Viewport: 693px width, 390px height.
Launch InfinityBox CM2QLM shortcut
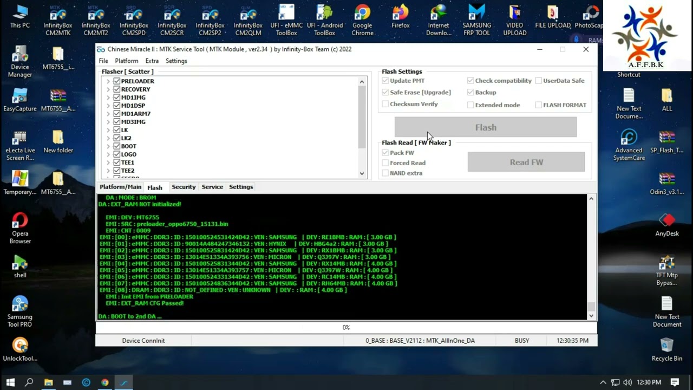click(x=248, y=21)
